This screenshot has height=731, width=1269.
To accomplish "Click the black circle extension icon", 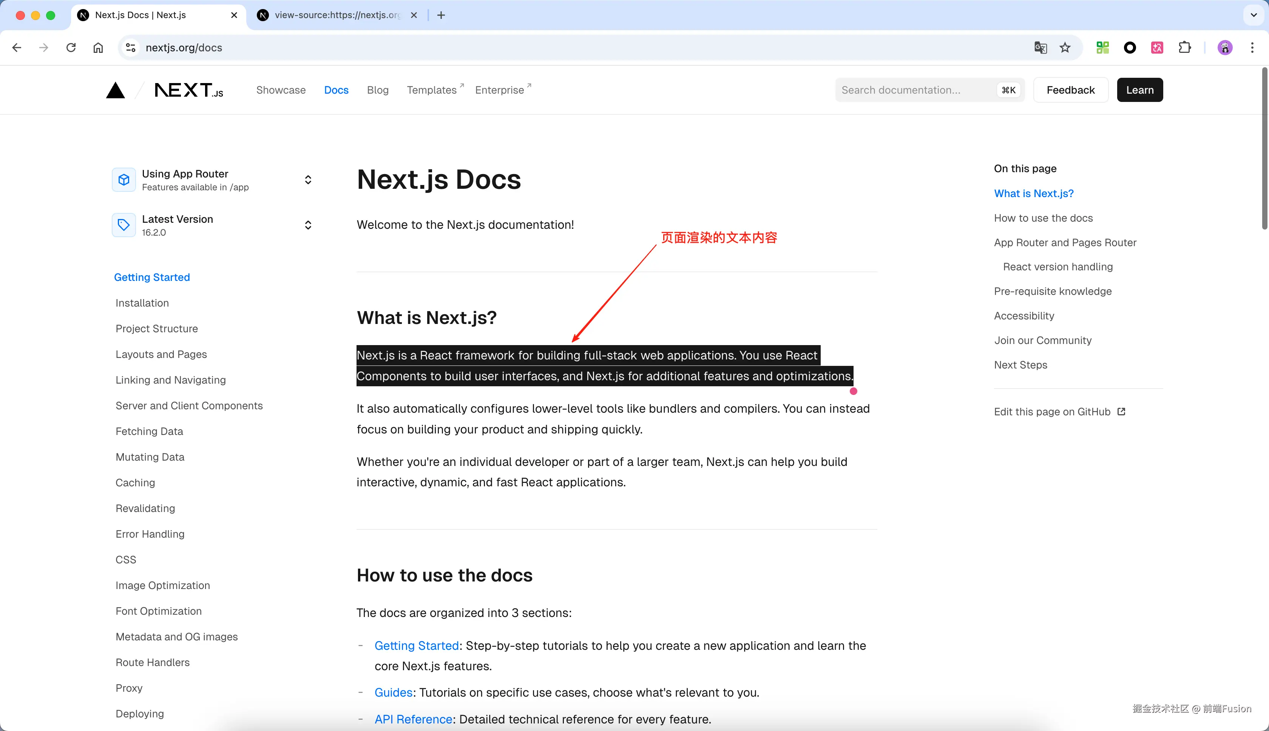I will [x=1129, y=47].
